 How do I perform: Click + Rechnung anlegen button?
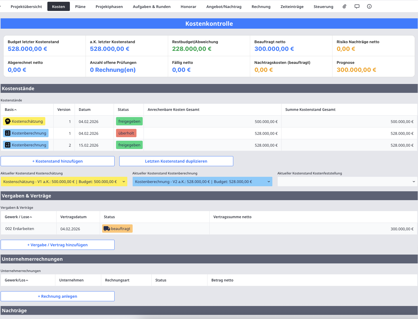click(57, 296)
